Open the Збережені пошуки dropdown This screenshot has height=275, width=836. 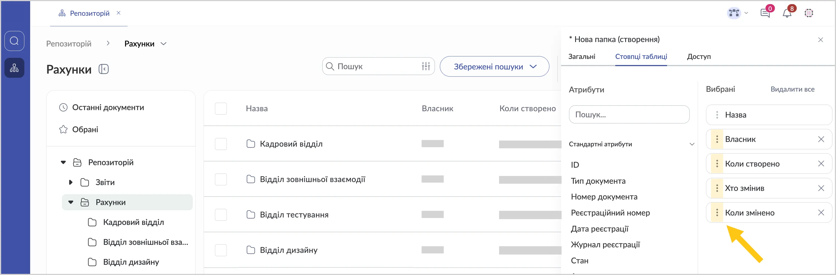pyautogui.click(x=494, y=67)
